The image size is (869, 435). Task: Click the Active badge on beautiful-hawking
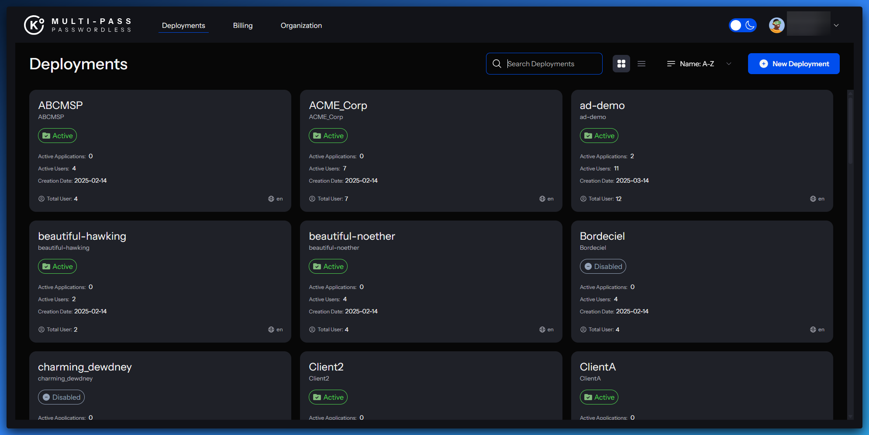(57, 266)
